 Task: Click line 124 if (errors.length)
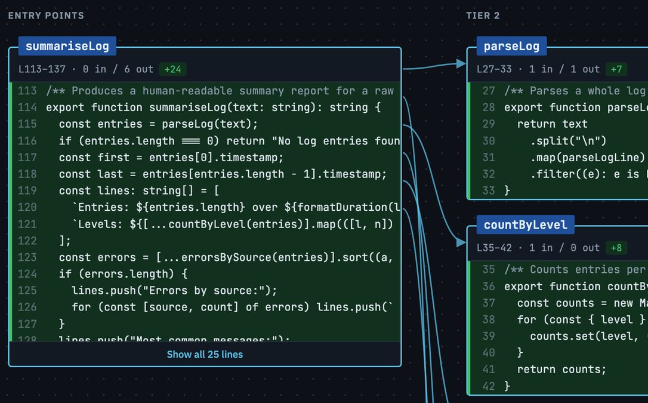206,273
